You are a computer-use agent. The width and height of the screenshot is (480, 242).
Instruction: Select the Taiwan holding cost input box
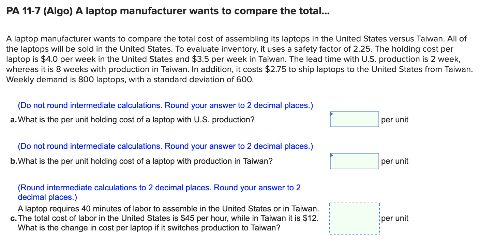pyautogui.click(x=354, y=161)
